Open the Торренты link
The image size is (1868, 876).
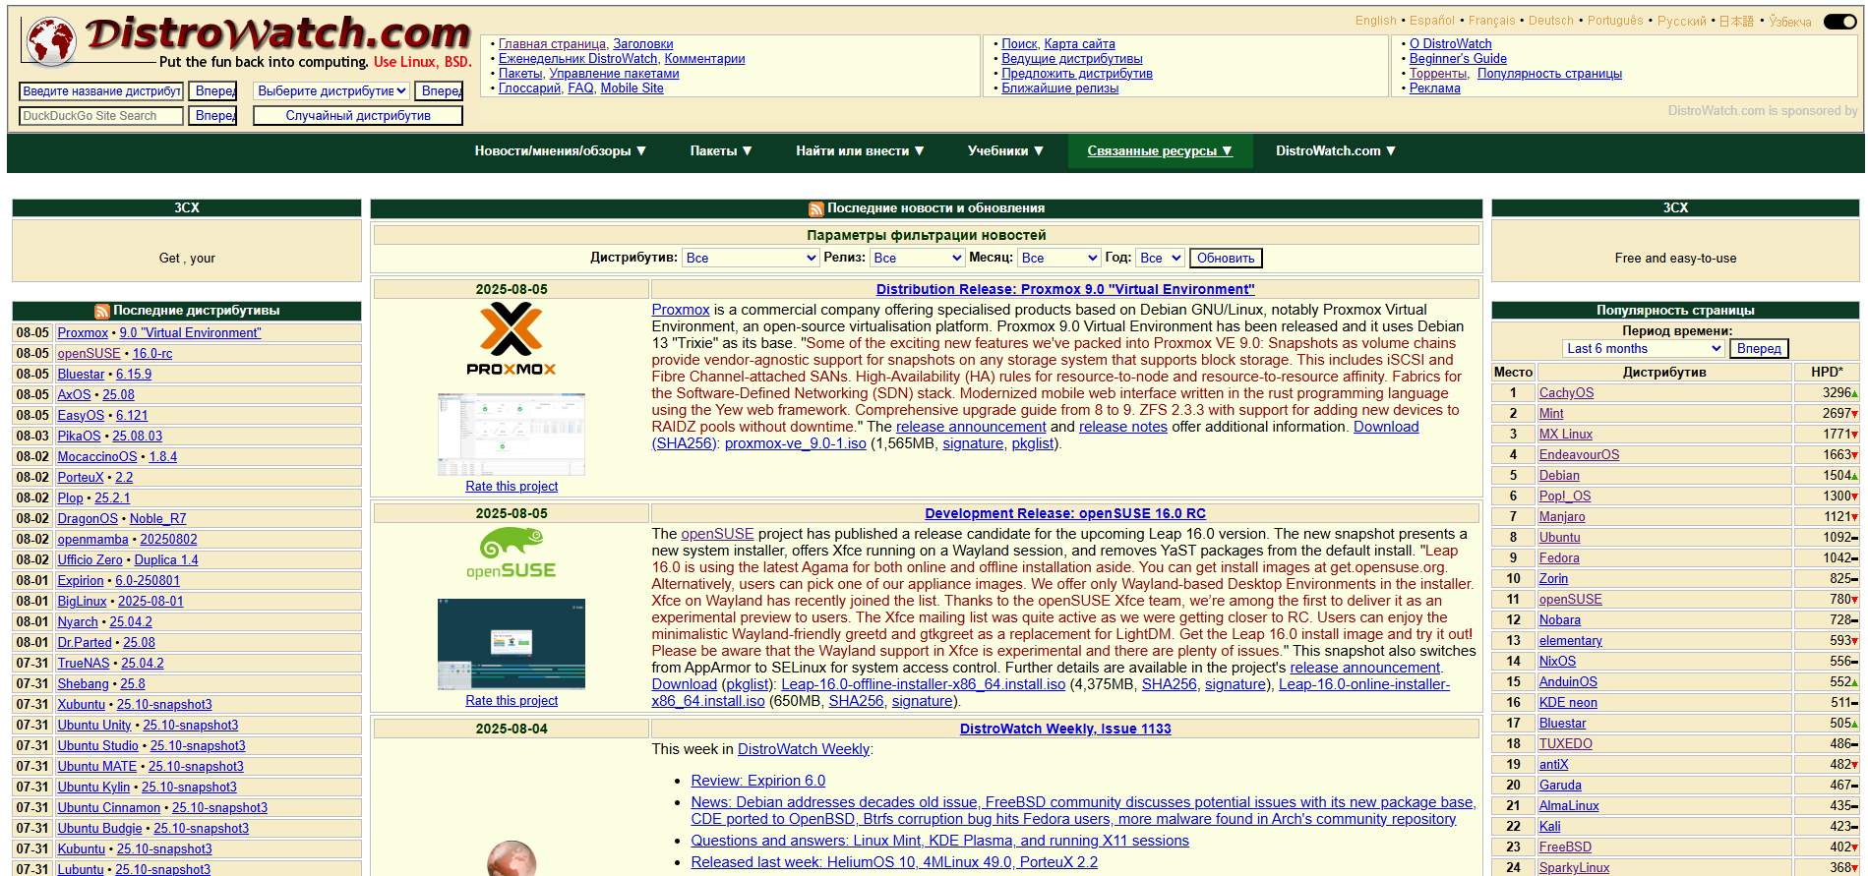(1438, 73)
